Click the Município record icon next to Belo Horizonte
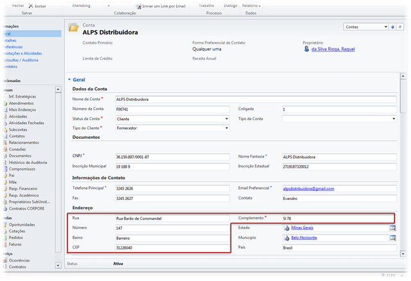The width and height of the screenshot is (411, 281). click(287, 238)
